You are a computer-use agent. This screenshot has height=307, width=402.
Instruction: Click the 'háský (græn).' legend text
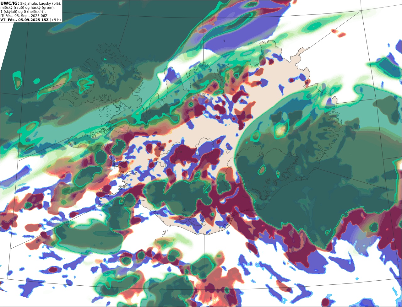pos(42,8)
